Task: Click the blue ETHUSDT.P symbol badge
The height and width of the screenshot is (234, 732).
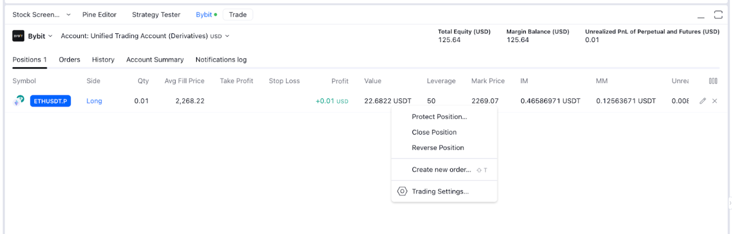Action: (51, 101)
